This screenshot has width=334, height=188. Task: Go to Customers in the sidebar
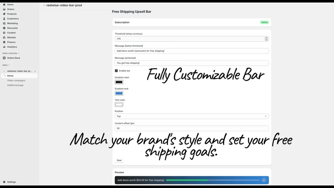pos(13,18)
